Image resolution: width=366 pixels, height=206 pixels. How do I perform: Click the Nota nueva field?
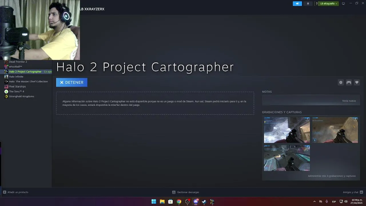(311, 101)
